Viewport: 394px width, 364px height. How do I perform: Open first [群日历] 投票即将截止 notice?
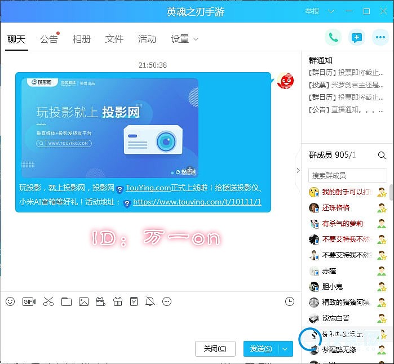click(346, 73)
